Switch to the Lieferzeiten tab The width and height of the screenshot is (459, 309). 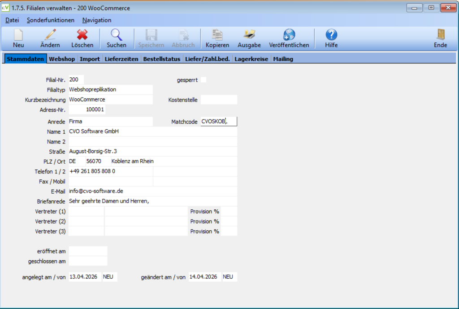[121, 59]
